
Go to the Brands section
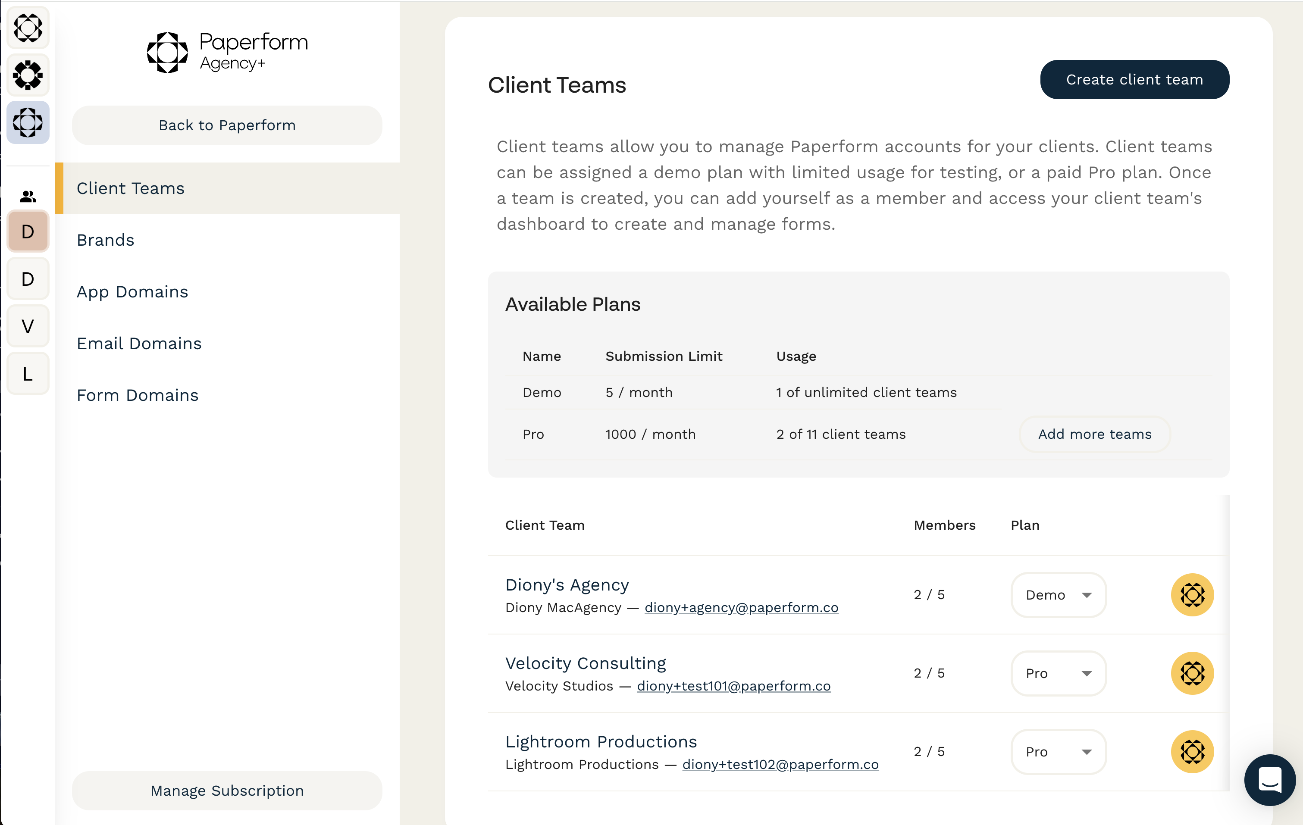click(106, 240)
